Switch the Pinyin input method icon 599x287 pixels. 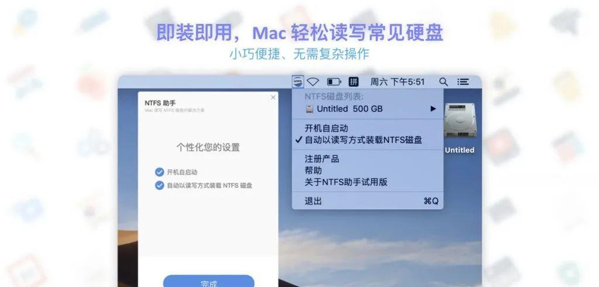[x=354, y=82]
